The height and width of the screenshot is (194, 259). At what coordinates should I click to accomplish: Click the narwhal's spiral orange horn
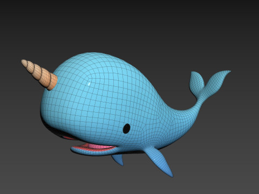40,74
